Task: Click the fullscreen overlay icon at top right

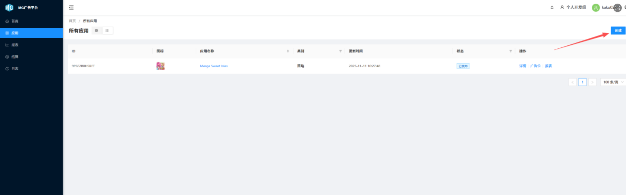Action: (617, 8)
